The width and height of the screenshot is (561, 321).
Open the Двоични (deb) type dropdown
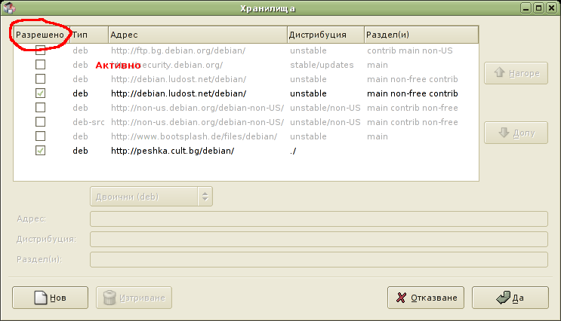point(151,197)
